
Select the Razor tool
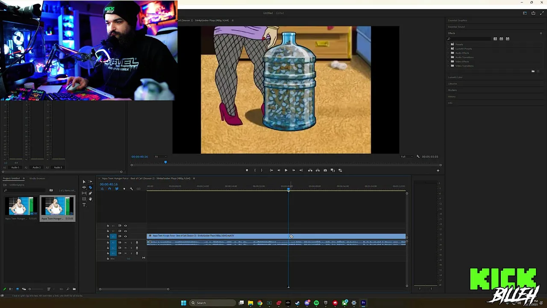click(x=90, y=187)
